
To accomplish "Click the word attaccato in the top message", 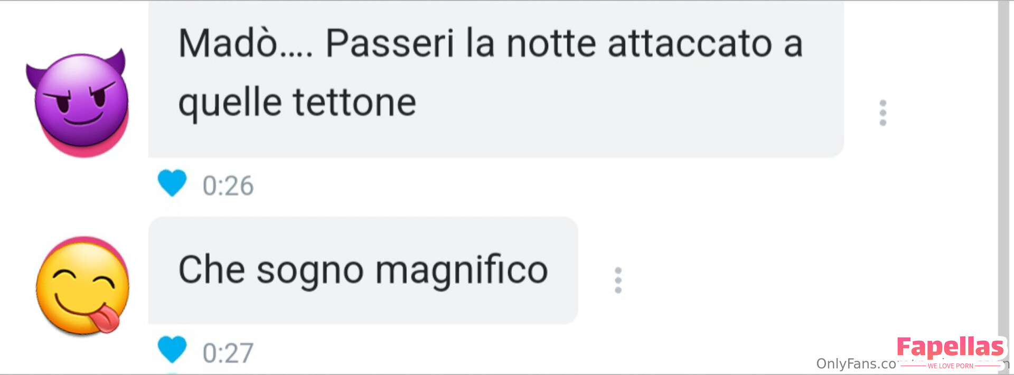I will [690, 43].
